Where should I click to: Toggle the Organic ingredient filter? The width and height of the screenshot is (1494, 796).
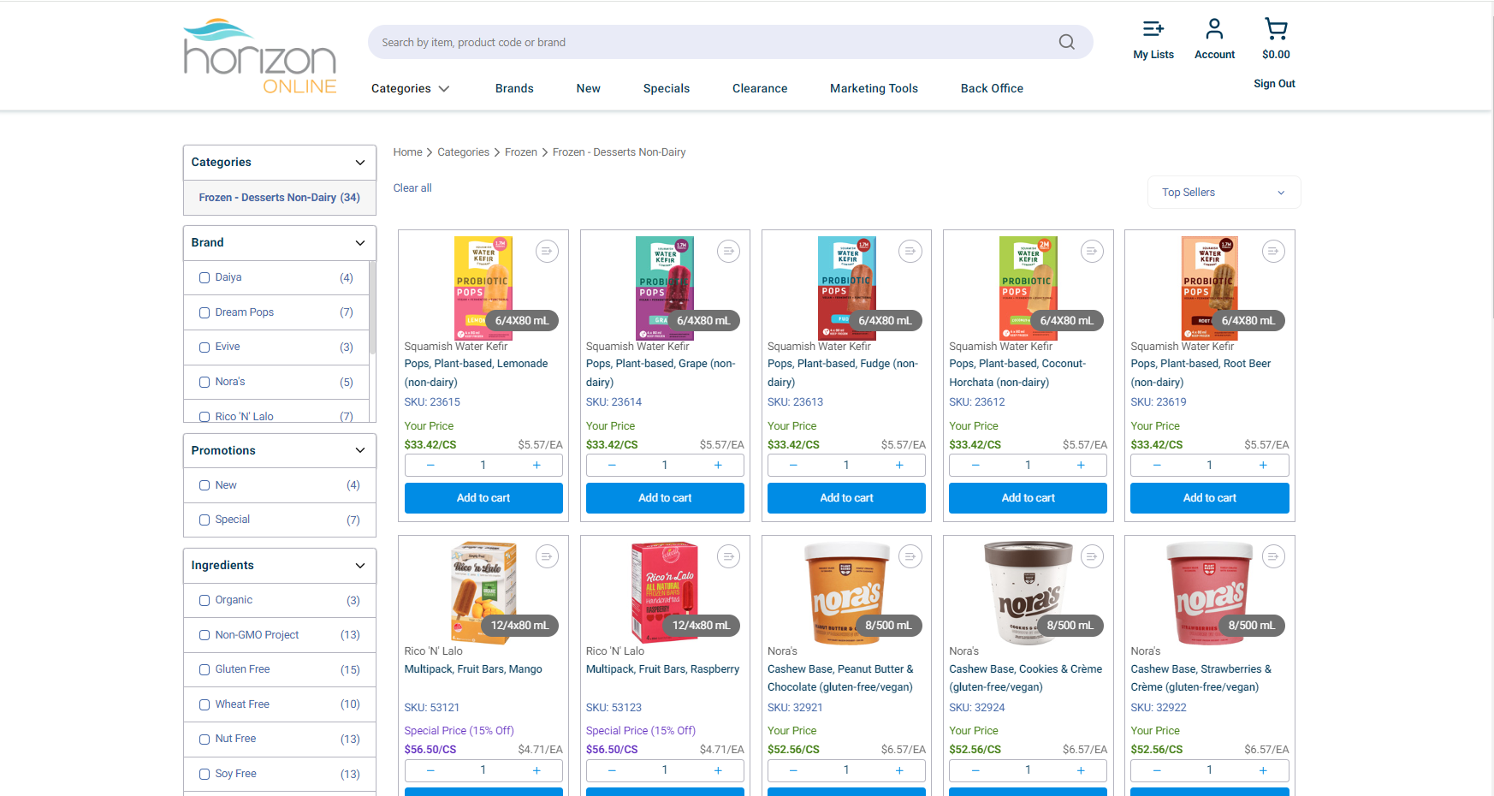[x=205, y=600]
